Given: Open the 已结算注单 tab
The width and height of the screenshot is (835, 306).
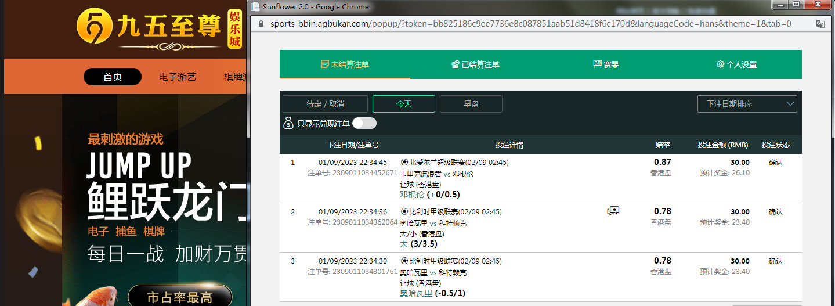Looking at the screenshot, I should pos(475,64).
